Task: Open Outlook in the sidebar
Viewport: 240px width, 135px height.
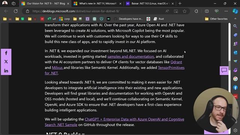Action: click(235, 52)
